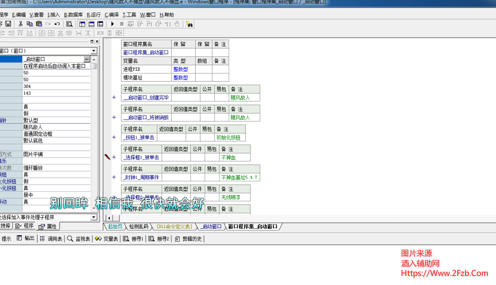Click the help binoculars toolbar icon
Image resolution: width=496 pixels, height=285 pixels.
click(x=189, y=24)
